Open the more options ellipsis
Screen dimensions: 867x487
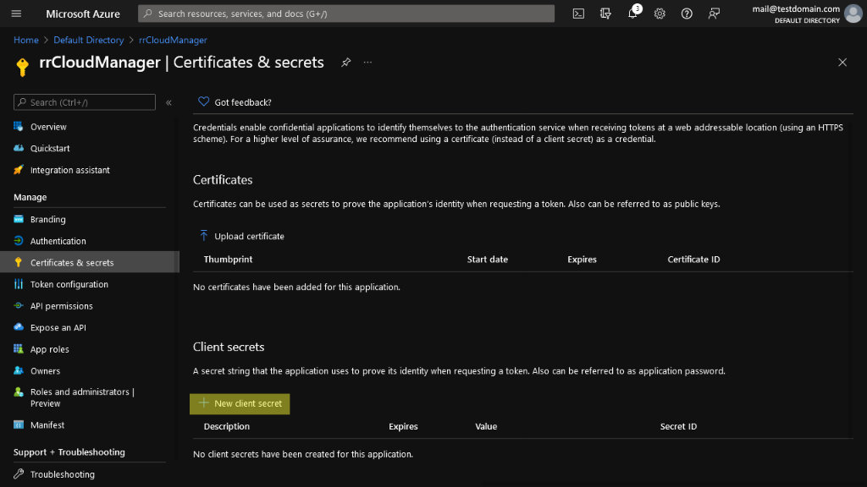[367, 63]
